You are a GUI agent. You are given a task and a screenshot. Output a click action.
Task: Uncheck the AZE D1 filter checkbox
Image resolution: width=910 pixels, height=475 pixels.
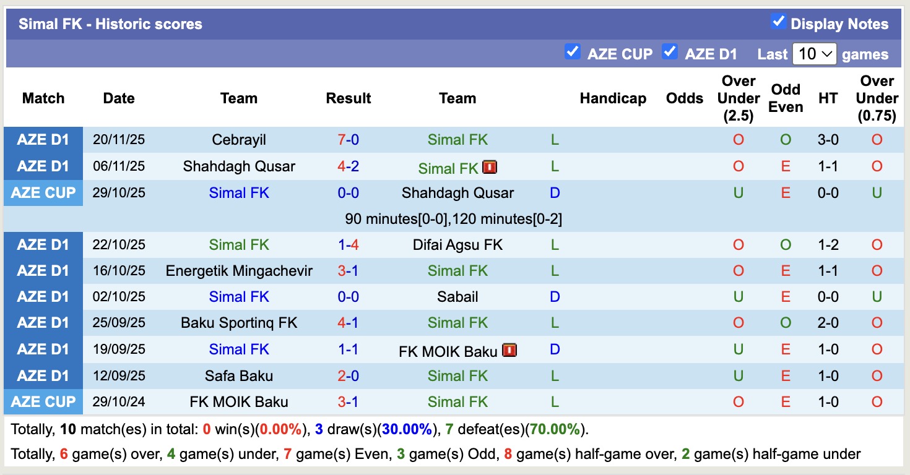[x=669, y=52]
